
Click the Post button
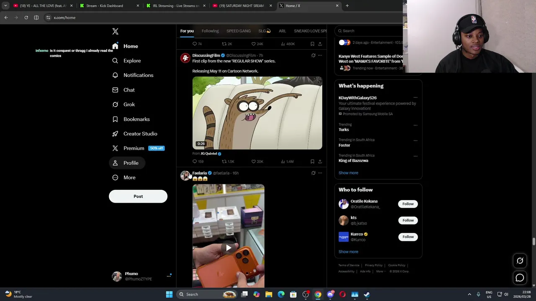click(138, 196)
